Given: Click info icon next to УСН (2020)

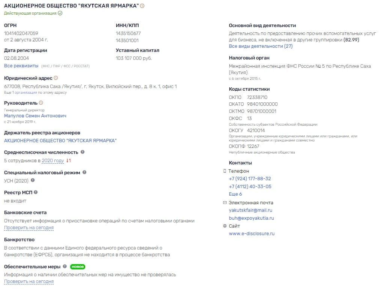Looking at the screenshot, I should (33, 180).
